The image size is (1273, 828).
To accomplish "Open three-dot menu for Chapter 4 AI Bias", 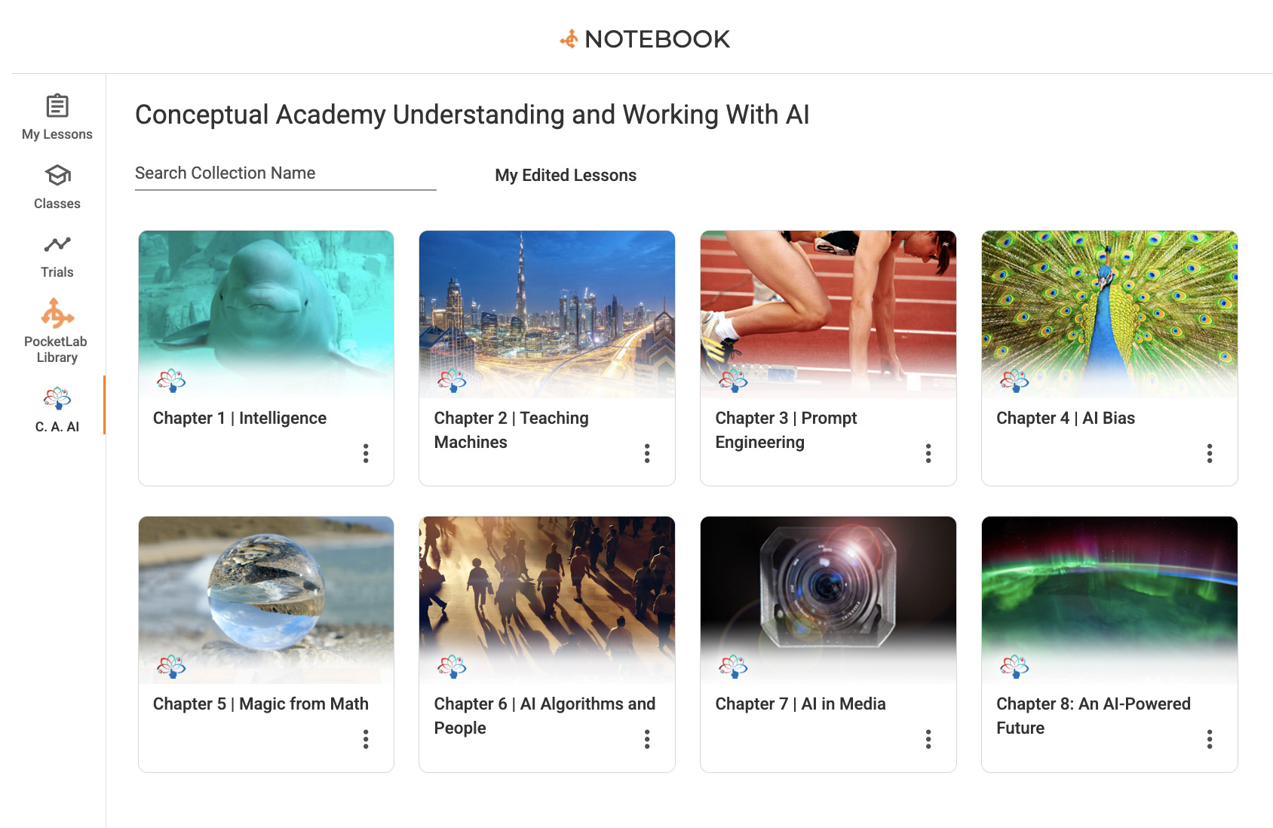I will (1209, 453).
